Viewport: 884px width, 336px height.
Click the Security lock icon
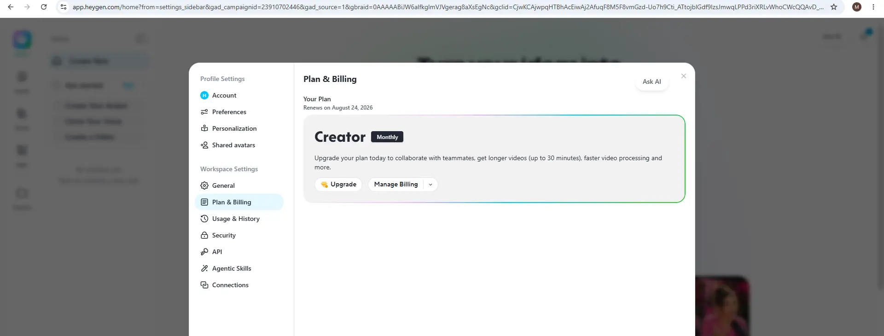tap(204, 235)
